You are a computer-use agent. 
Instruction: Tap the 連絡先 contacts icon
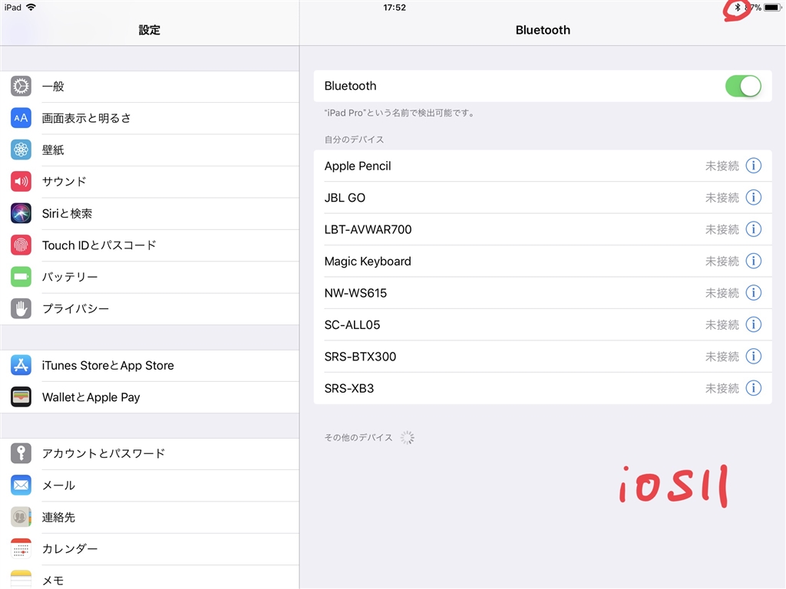point(21,517)
